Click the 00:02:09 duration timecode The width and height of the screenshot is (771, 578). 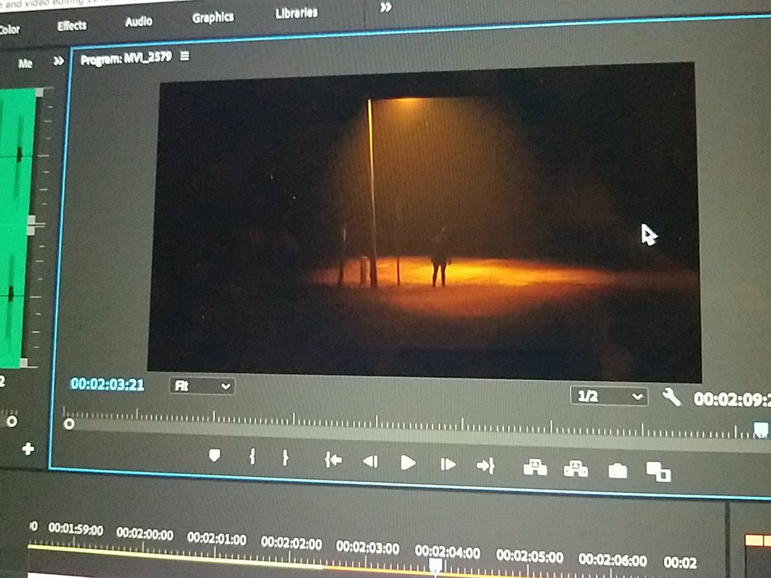point(732,399)
